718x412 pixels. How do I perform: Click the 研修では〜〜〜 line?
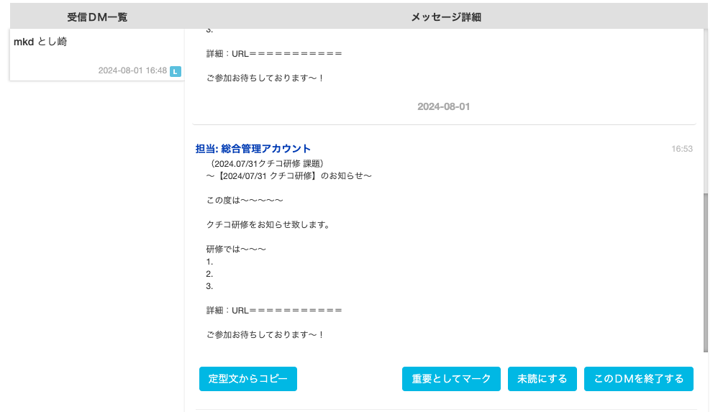[236, 249]
